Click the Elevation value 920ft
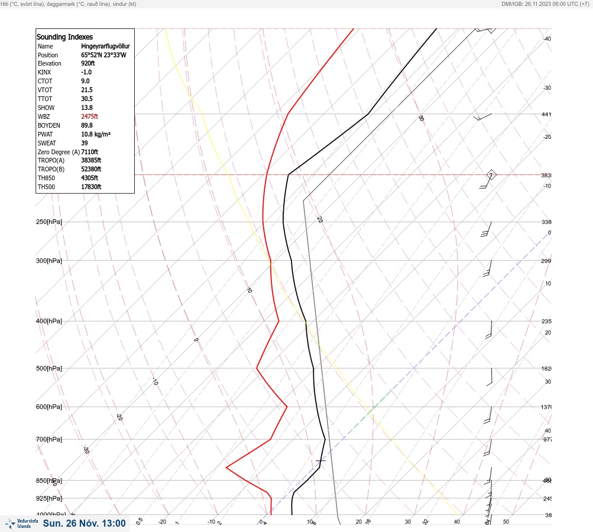 tap(88, 63)
